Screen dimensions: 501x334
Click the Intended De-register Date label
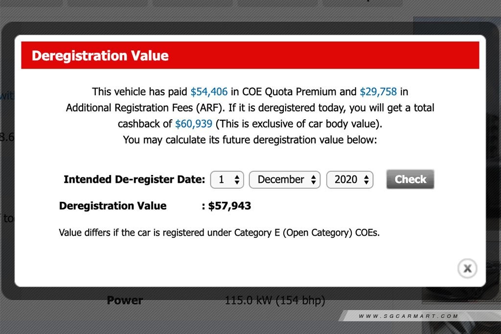[134, 179]
